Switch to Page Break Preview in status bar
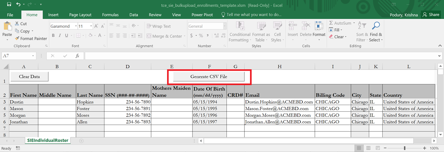444x152 pixels. 378,148
